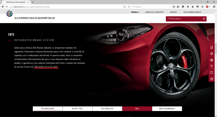The height and width of the screenshot is (117, 217).
Task: Toggle reader view in address bar
Action: point(125,7)
